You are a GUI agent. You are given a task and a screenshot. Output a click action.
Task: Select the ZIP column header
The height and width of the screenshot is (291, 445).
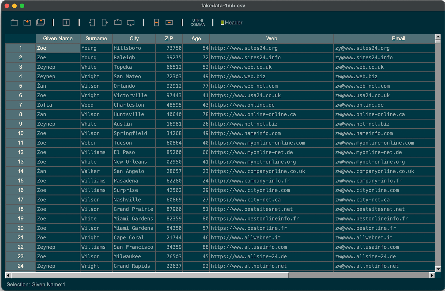point(169,39)
